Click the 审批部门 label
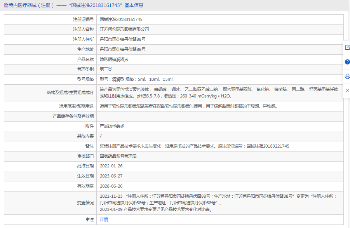350x228 pixels. point(85,156)
